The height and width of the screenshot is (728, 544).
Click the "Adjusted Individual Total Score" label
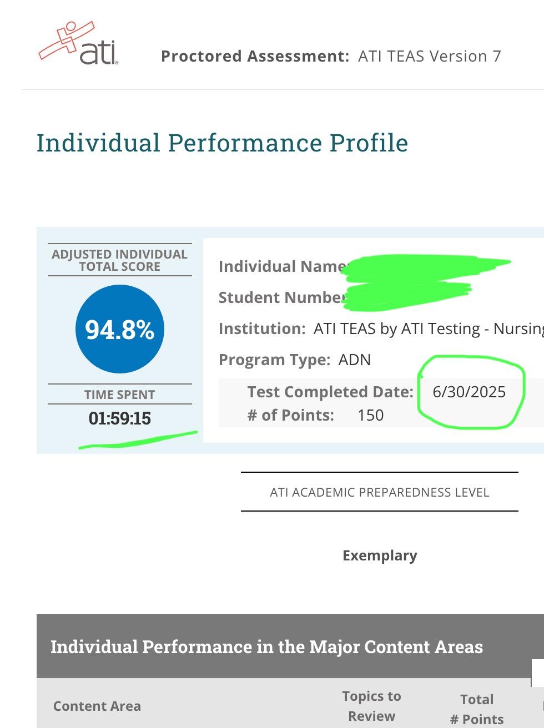tap(120, 260)
